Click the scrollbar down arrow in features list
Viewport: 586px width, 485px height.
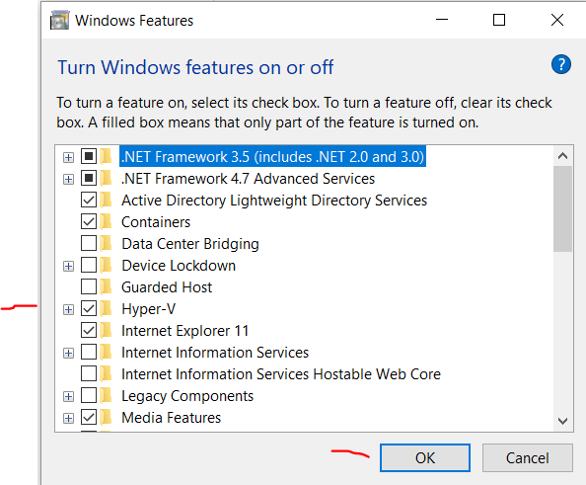coord(563,421)
